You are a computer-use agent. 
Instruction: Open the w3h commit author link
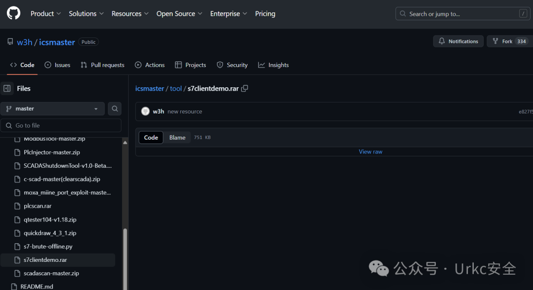(158, 111)
